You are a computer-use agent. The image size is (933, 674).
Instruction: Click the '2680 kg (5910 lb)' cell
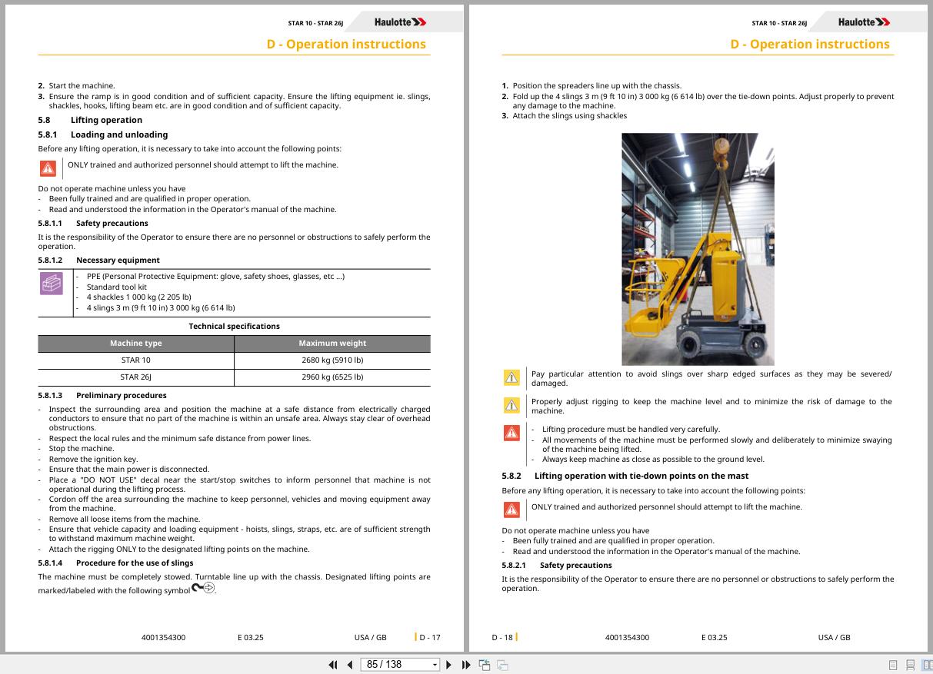(332, 360)
